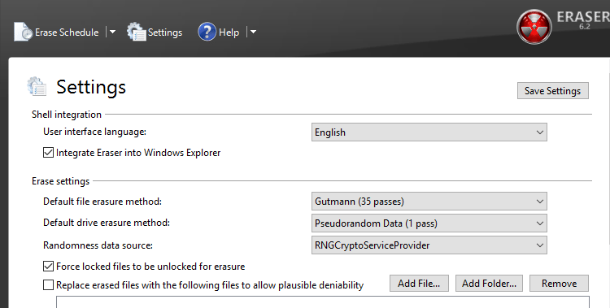Click the Erase Schedule clock-document icon
Image resolution: width=610 pixels, height=308 pixels.
pos(23,32)
